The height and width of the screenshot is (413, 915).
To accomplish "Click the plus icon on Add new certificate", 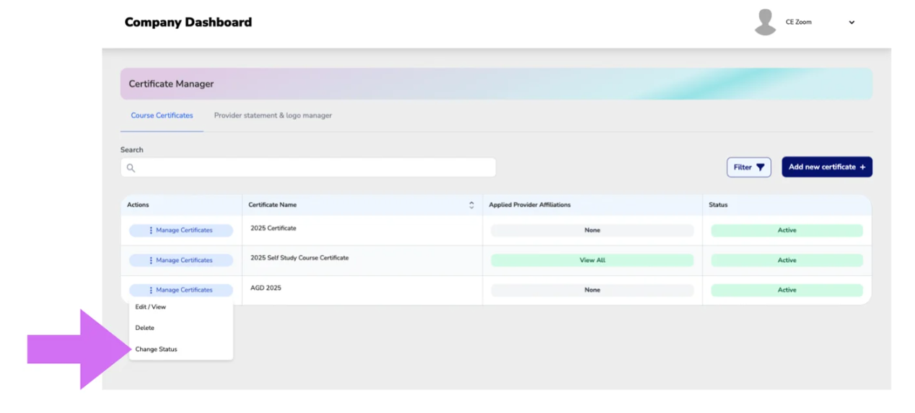I will click(862, 167).
